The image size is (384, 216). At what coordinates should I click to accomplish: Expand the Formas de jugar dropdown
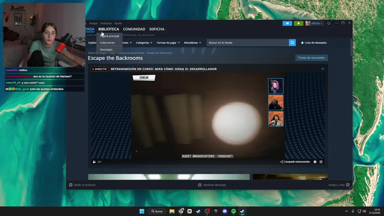point(168,43)
